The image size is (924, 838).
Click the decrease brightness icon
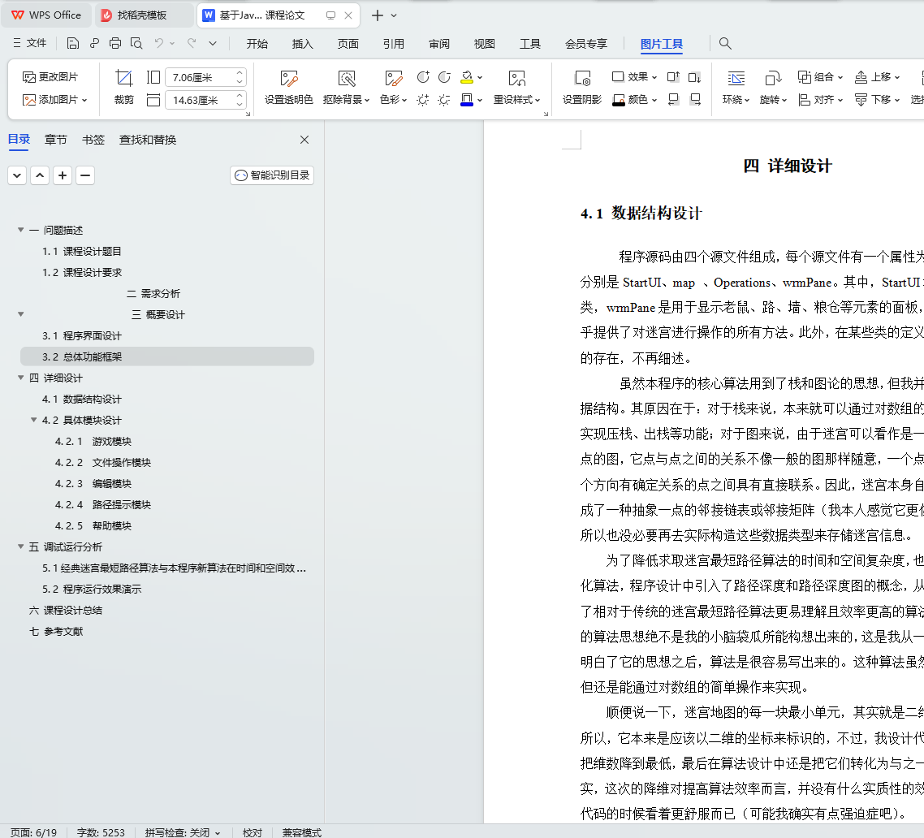point(444,100)
